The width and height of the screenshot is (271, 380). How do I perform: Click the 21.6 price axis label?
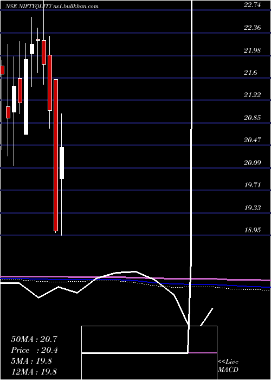[x=250, y=72]
